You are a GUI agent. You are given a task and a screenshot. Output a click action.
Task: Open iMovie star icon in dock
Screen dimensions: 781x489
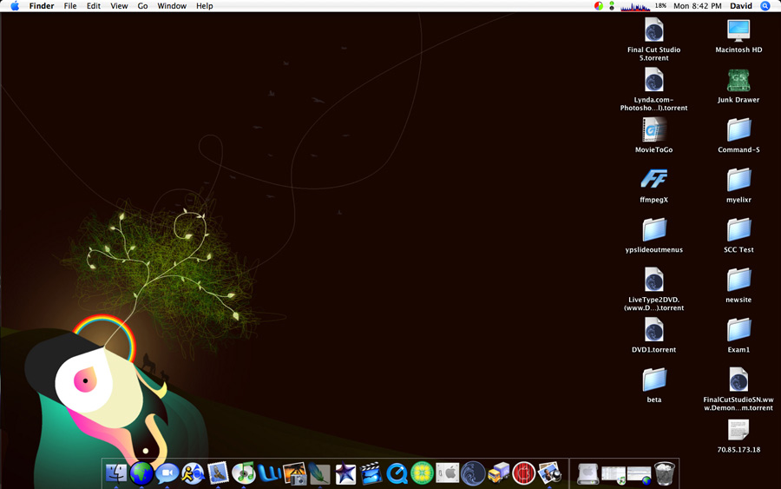coord(345,473)
